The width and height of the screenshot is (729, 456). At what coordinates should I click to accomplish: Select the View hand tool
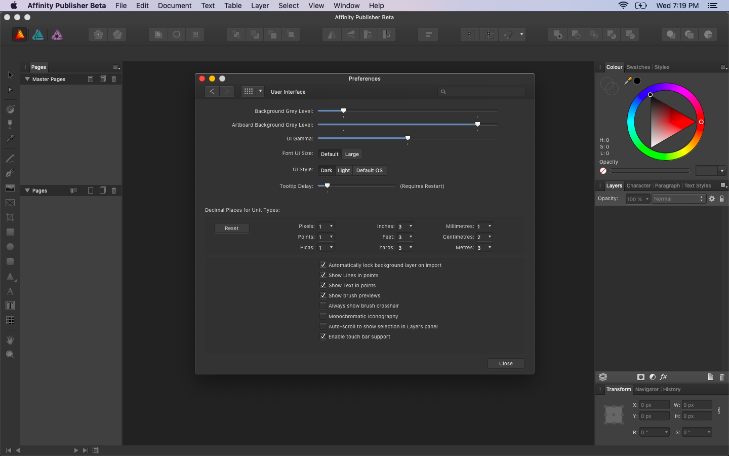click(x=10, y=340)
